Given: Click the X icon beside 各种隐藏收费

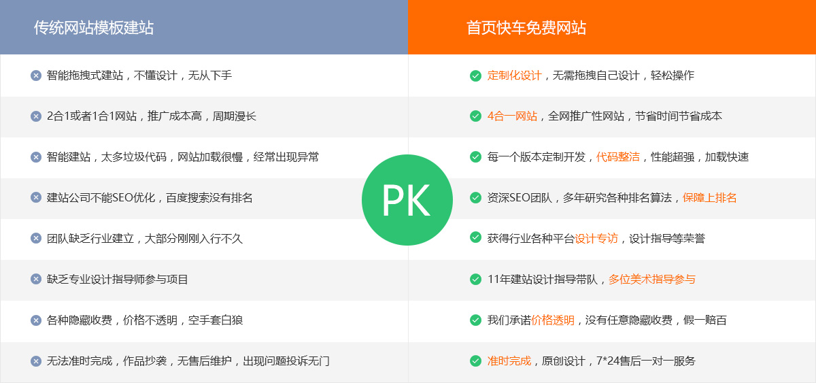Looking at the screenshot, I should click(36, 320).
